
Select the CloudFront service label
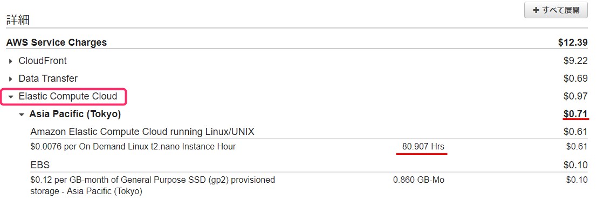pos(43,61)
